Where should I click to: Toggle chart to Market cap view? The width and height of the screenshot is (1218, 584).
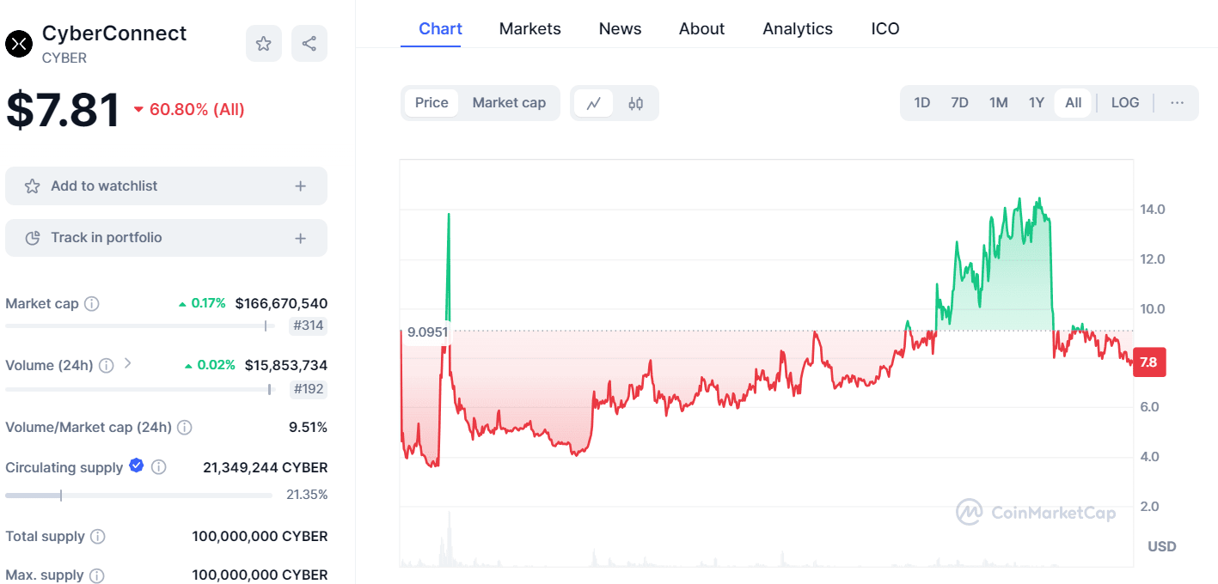[x=509, y=103]
